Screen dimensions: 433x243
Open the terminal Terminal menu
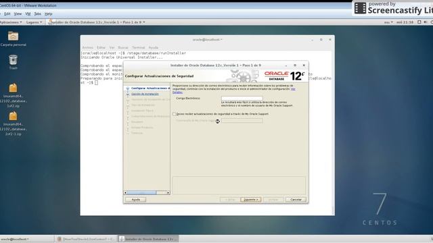click(x=139, y=47)
